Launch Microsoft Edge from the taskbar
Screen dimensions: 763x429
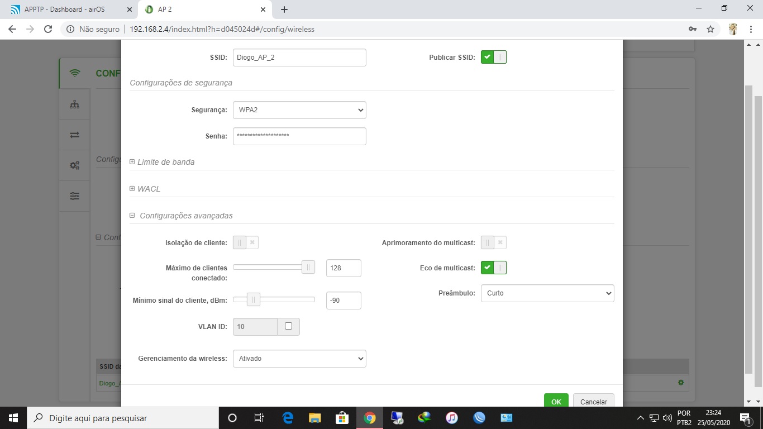pyautogui.click(x=288, y=418)
